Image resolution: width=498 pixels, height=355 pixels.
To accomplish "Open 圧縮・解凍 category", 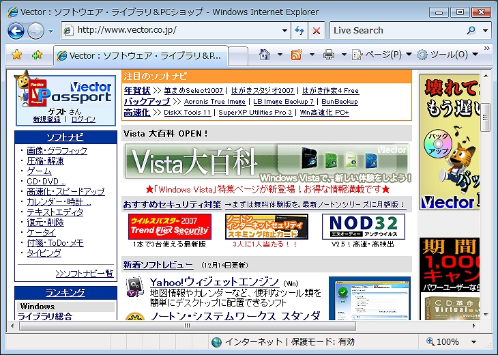I will [45, 161].
